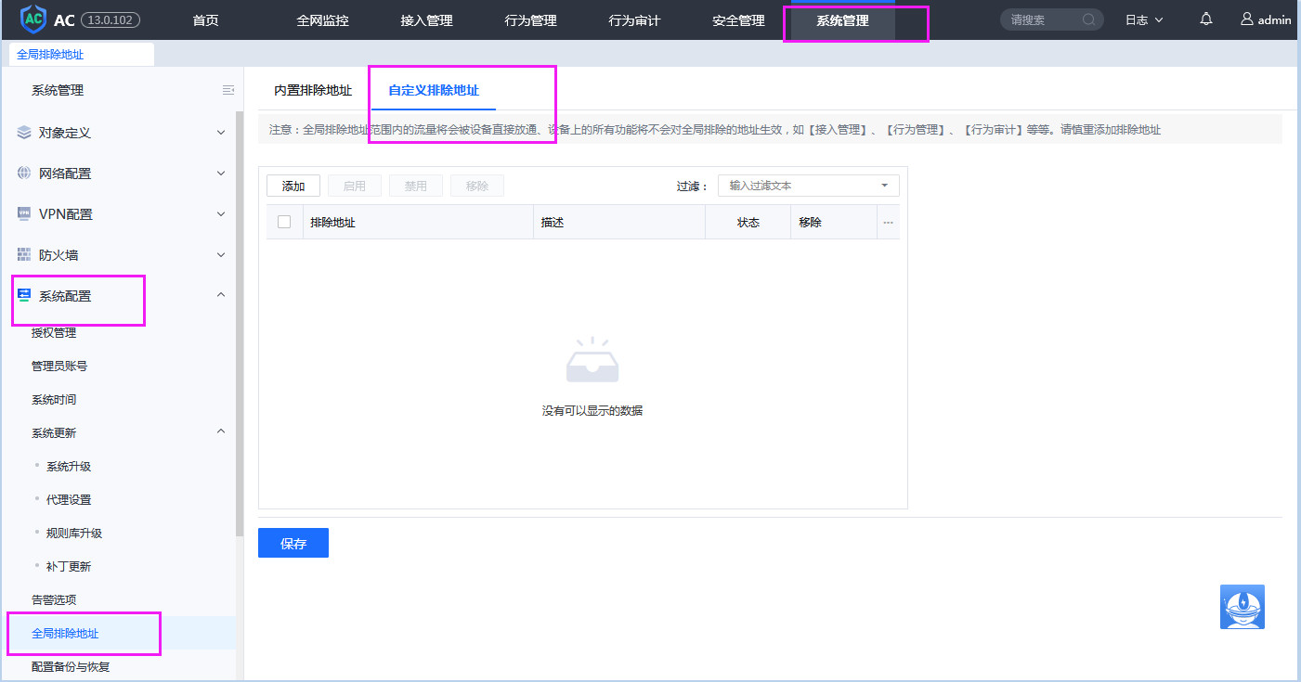Collapse the 系统配置 sidebar section
The width and height of the screenshot is (1301, 682).
tap(220, 295)
